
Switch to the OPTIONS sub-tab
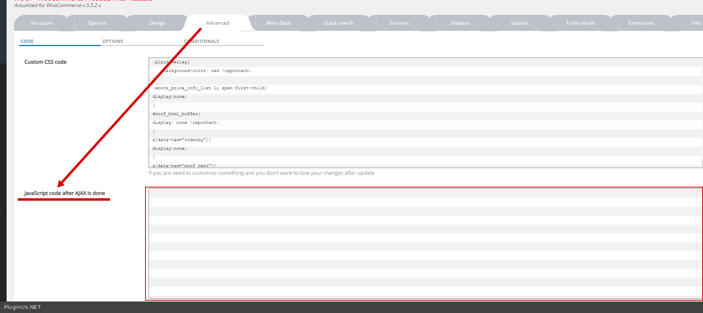click(x=112, y=41)
